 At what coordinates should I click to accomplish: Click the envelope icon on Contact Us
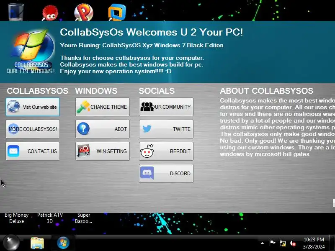(x=13, y=151)
